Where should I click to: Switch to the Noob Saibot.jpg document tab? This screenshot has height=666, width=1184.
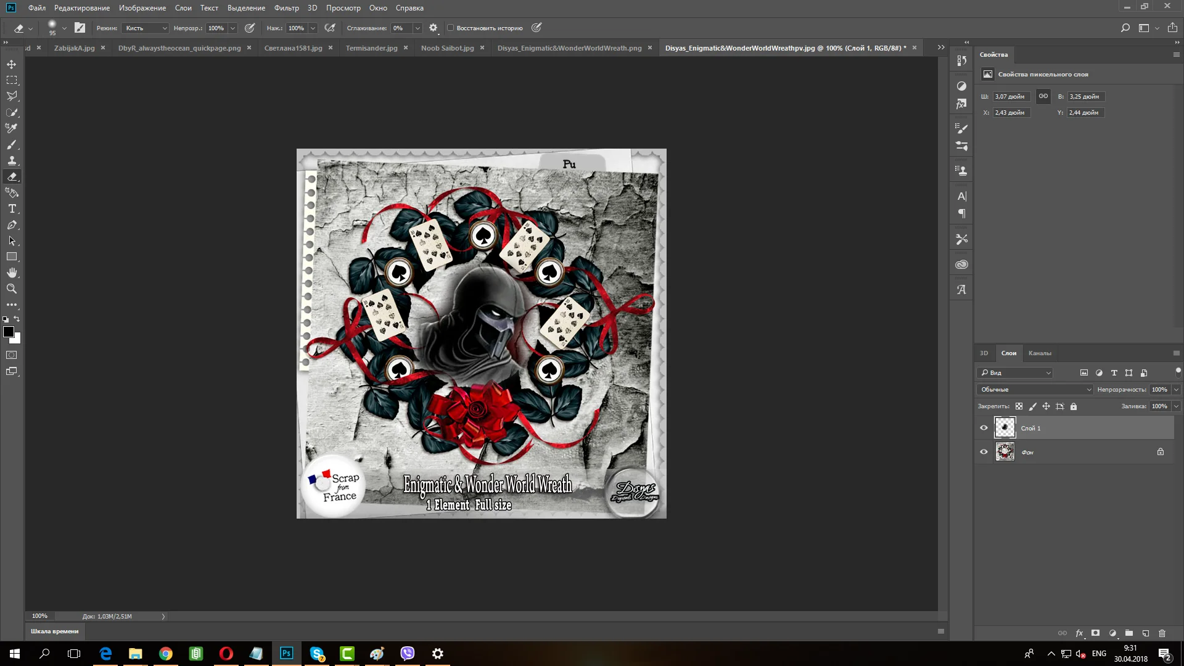coord(447,48)
